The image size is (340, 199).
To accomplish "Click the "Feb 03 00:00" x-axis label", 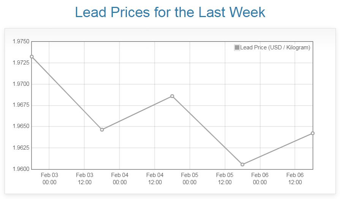I will (49, 178).
